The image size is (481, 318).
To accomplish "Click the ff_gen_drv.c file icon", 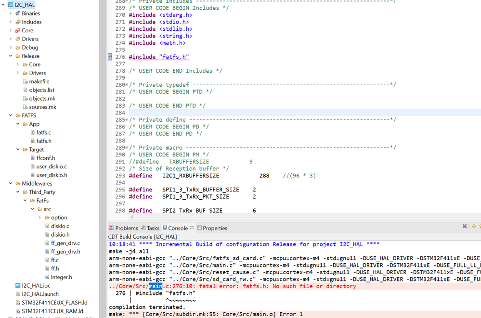I will tap(47, 243).
